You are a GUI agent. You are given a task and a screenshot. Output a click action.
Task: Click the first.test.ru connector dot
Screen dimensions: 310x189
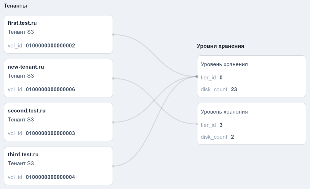tap(113, 34)
